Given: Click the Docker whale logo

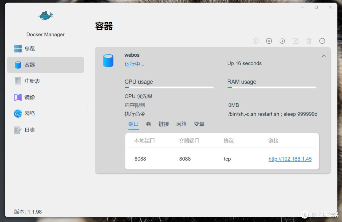Looking at the screenshot, I should [45, 15].
